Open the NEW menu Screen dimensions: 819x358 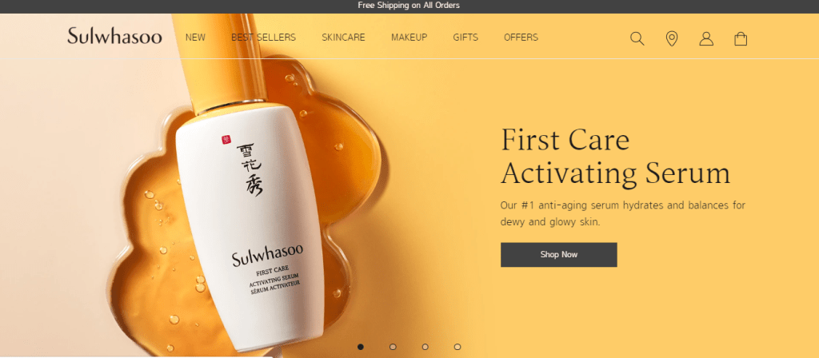point(195,38)
